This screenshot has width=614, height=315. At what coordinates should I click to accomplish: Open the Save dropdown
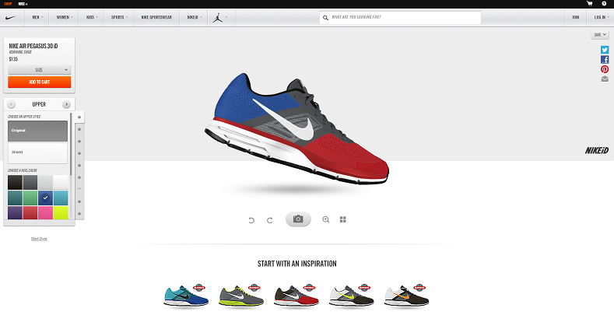click(599, 35)
